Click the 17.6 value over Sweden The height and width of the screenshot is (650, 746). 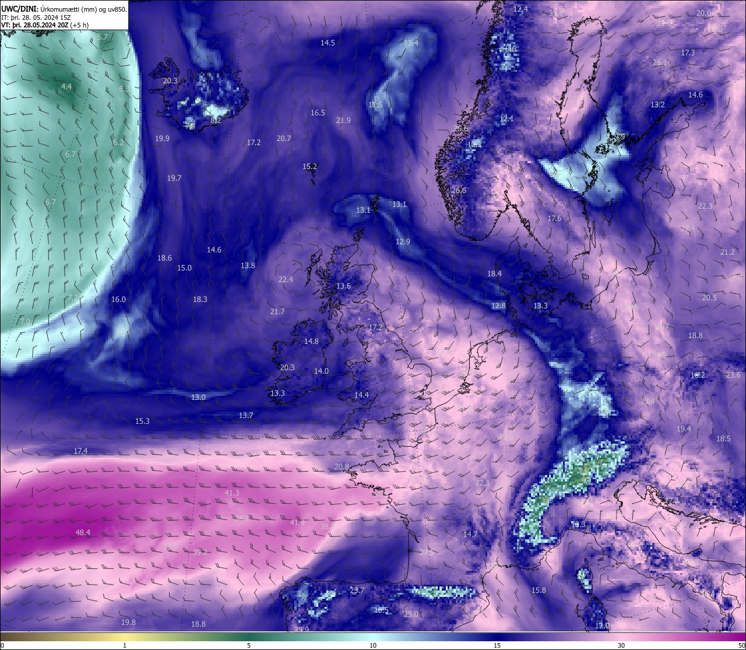tap(554, 218)
